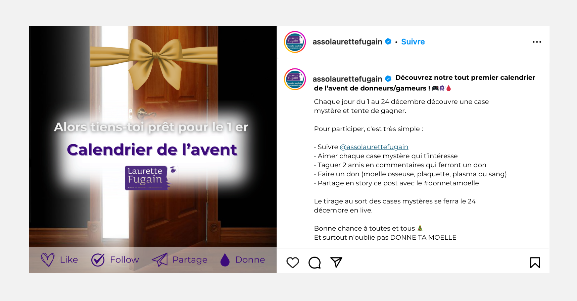Click verified badge next to caption username

pos(388,79)
